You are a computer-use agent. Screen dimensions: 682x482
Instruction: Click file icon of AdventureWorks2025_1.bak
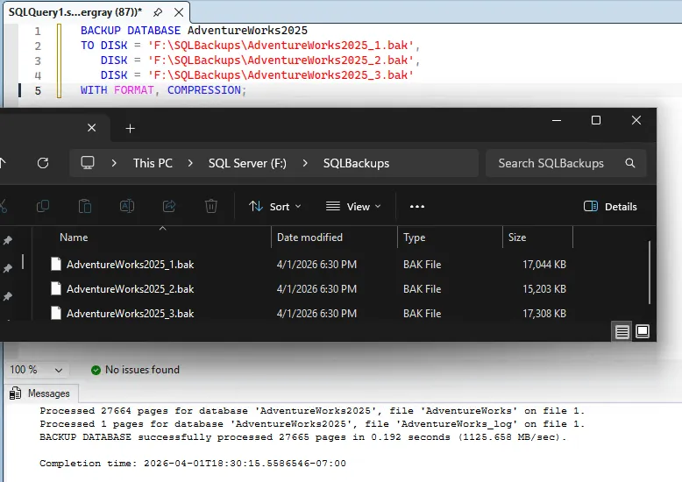point(56,264)
